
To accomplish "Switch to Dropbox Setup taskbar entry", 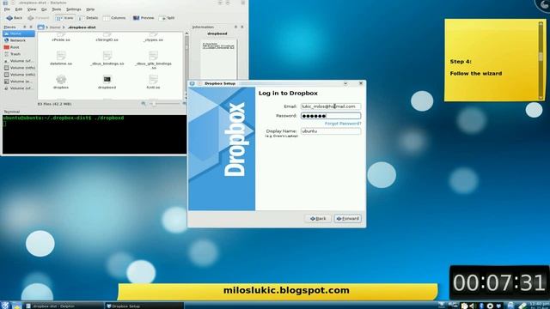I will 144,306.
